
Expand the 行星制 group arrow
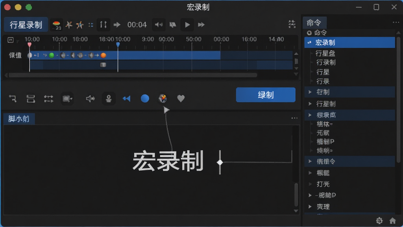(310, 104)
